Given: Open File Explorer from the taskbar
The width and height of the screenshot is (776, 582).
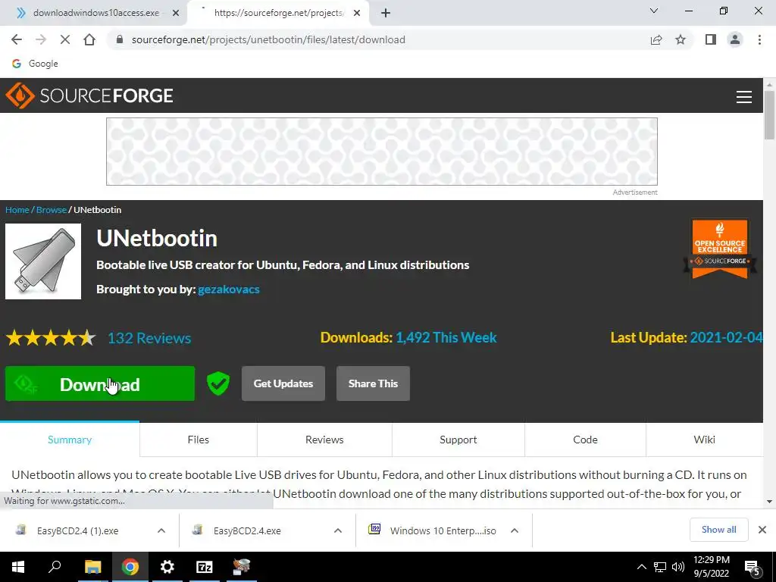Looking at the screenshot, I should point(92,567).
